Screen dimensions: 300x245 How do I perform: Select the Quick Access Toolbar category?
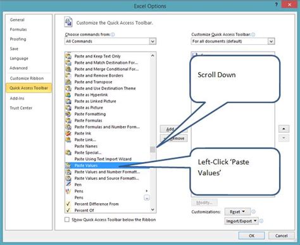28,88
